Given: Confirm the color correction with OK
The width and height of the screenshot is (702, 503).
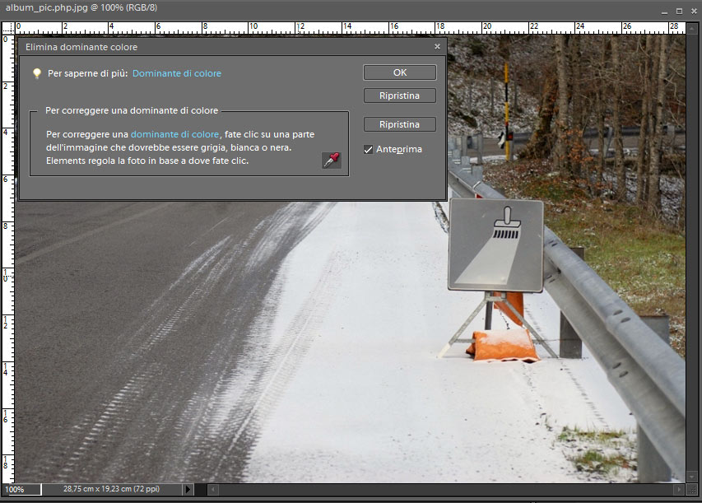Looking at the screenshot, I should (x=399, y=73).
